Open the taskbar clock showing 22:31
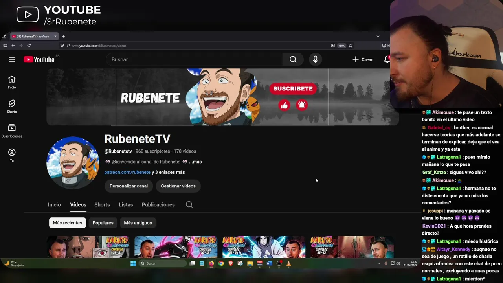 coord(410,263)
